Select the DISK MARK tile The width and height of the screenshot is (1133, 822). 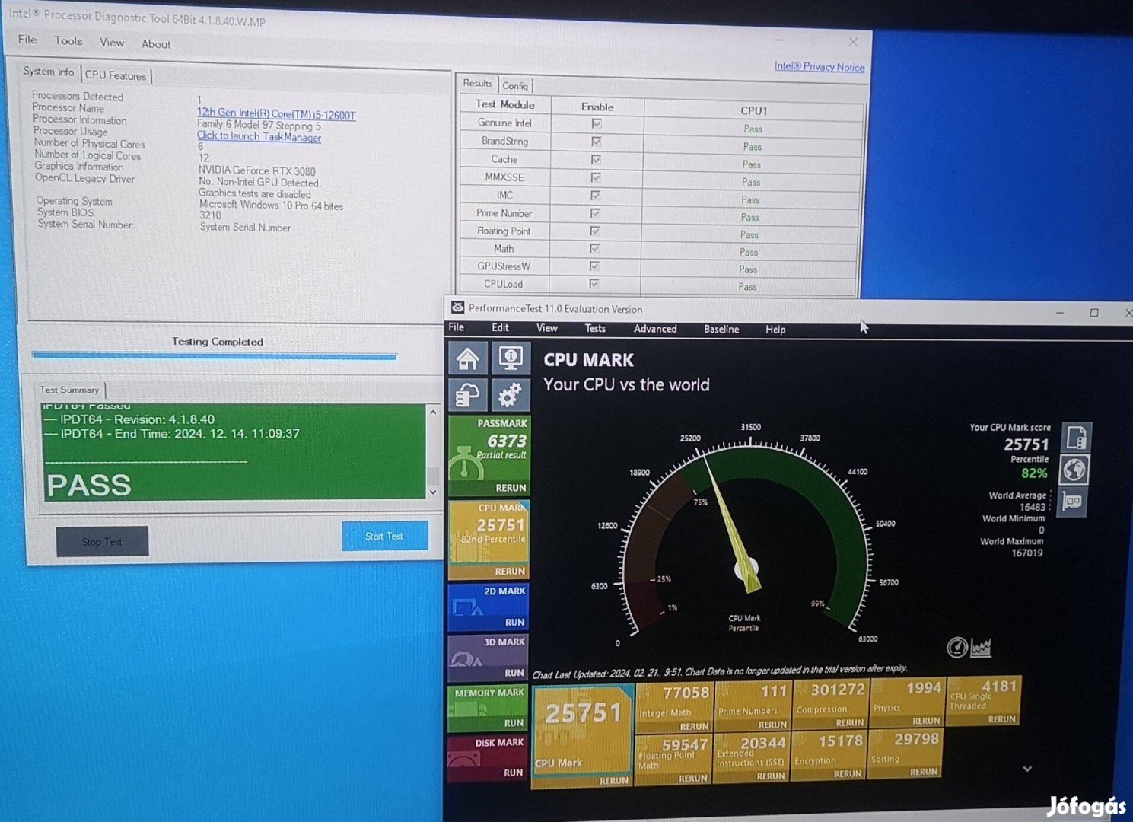(x=487, y=758)
